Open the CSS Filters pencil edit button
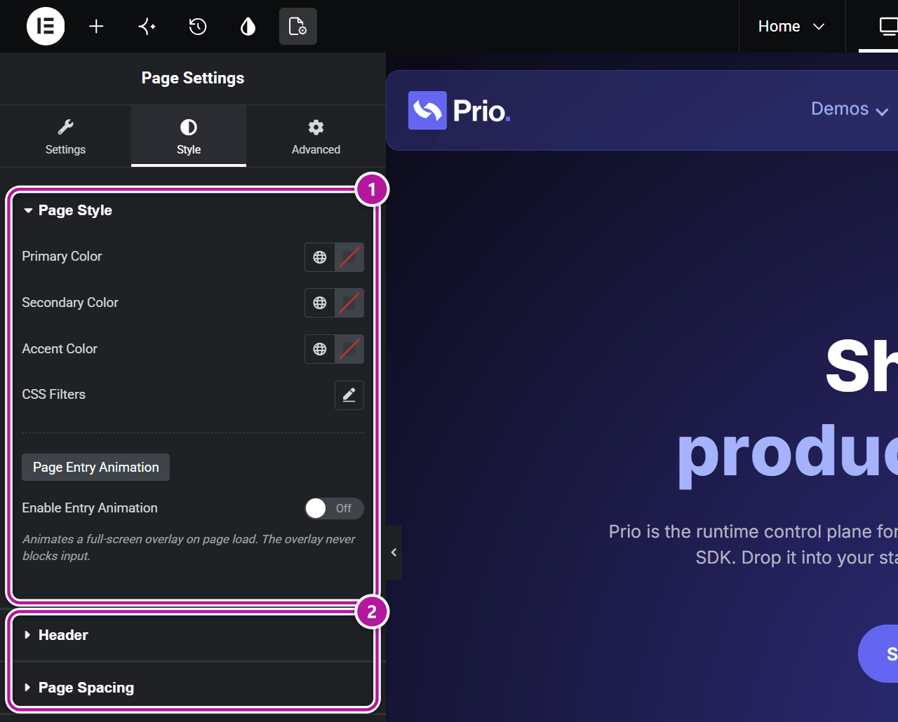Screen dimensions: 898x722 [349, 395]
